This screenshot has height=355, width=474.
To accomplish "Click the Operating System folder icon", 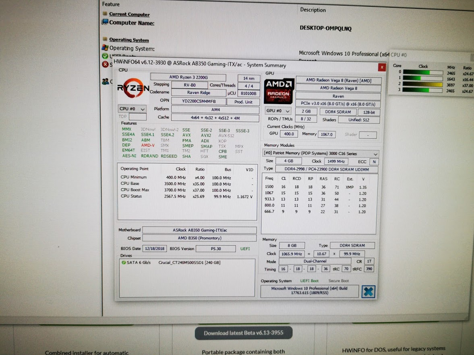I will (x=105, y=39).
